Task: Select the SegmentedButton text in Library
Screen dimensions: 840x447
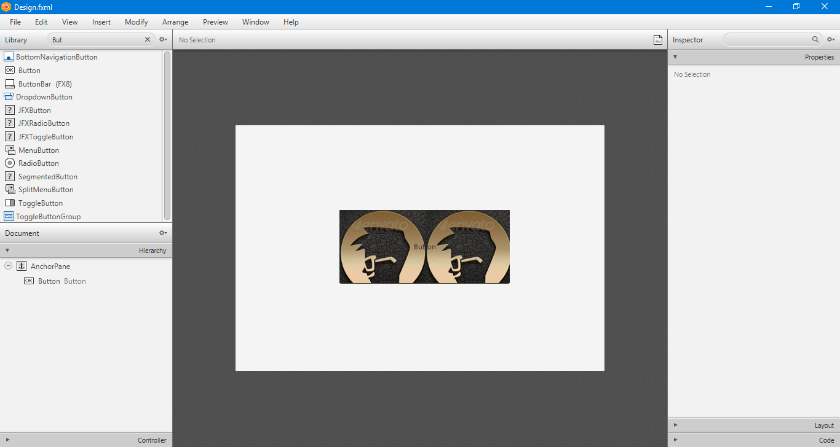Action: (48, 176)
